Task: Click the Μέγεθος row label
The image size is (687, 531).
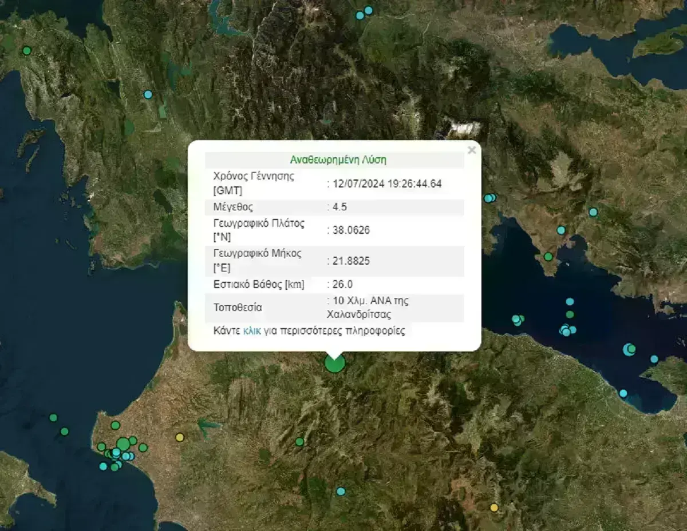Action: tap(233, 207)
